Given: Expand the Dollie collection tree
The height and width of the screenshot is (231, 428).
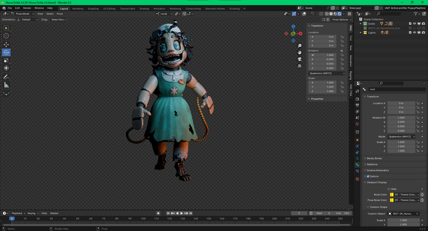Looking at the screenshot, I should [361, 24].
